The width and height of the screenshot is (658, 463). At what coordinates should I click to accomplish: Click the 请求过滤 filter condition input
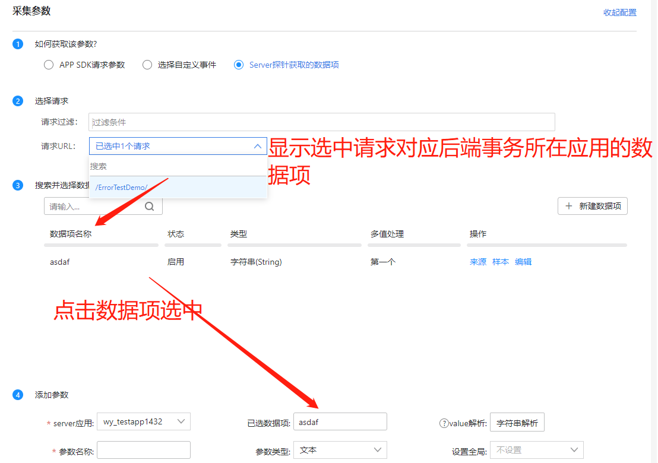click(321, 122)
